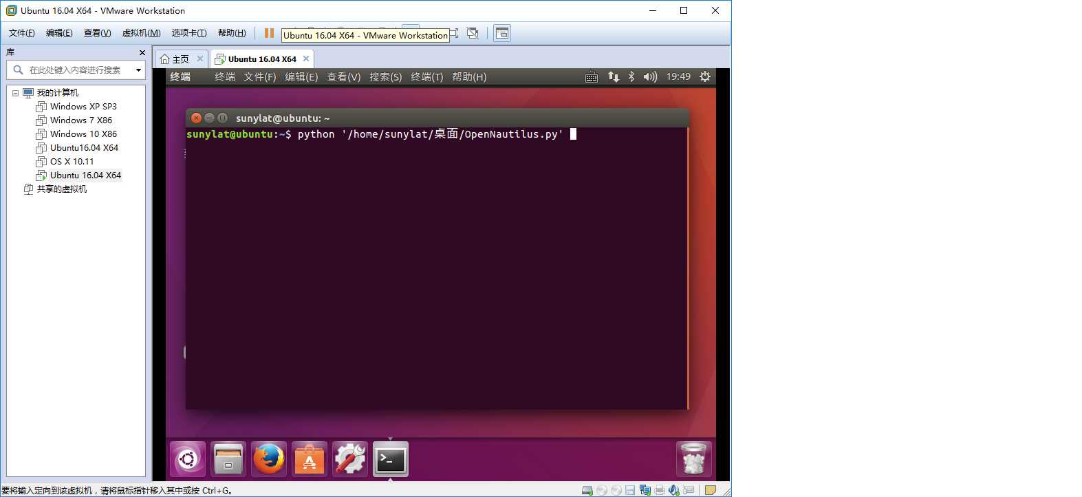Toggle the library view toolbar icon
Viewport: 1082px width, 497px height.
coord(502,33)
